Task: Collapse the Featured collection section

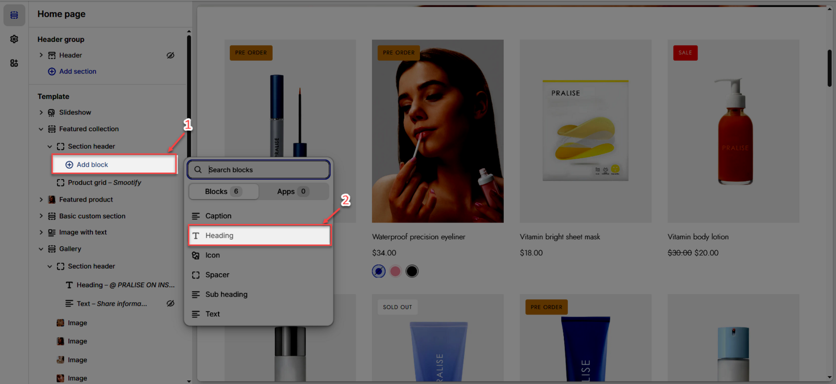Action: click(x=41, y=129)
